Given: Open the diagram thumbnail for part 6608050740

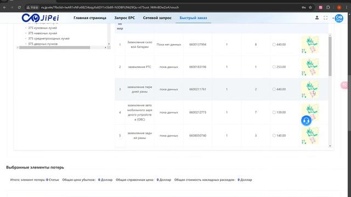Looking at the screenshot, I should (310, 136).
